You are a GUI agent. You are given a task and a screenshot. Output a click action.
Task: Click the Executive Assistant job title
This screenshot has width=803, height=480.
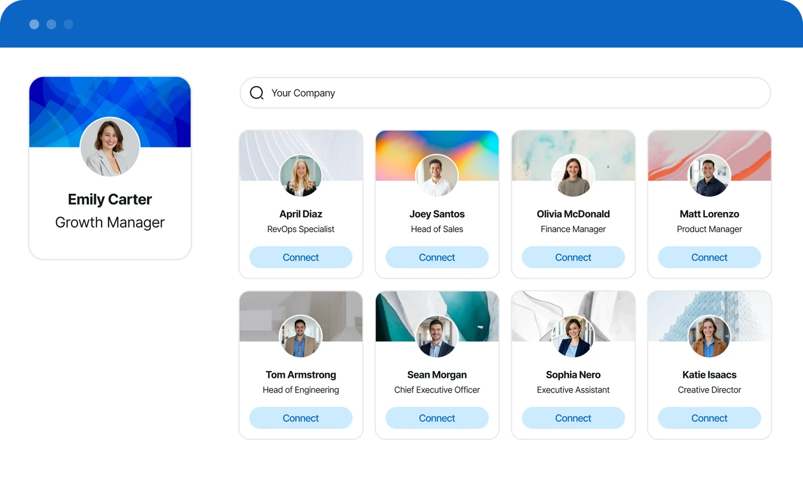[573, 389]
